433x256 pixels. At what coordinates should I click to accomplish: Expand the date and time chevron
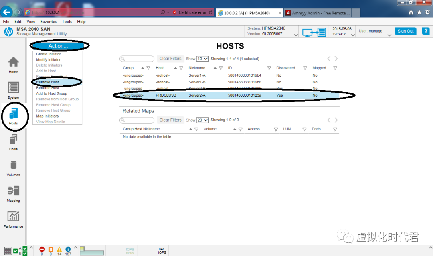pos(353,35)
